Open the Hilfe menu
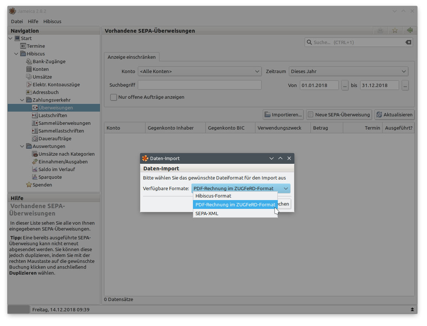Viewport: 427px width, 326px height. 33,21
